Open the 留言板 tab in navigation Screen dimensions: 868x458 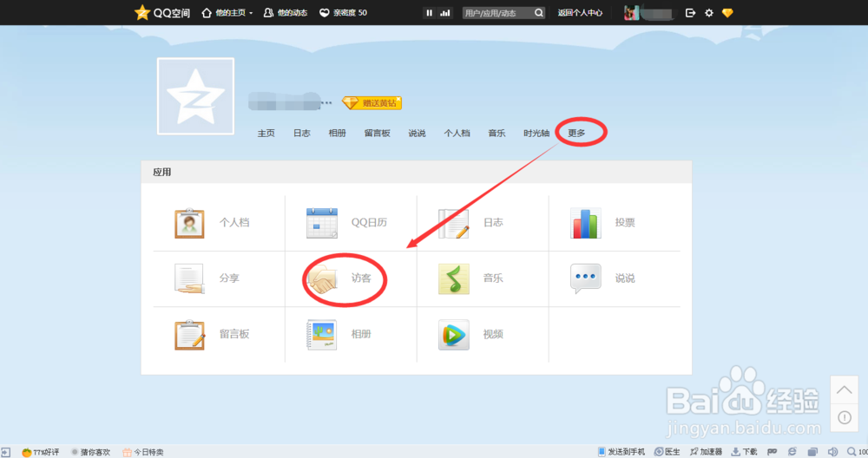(377, 134)
